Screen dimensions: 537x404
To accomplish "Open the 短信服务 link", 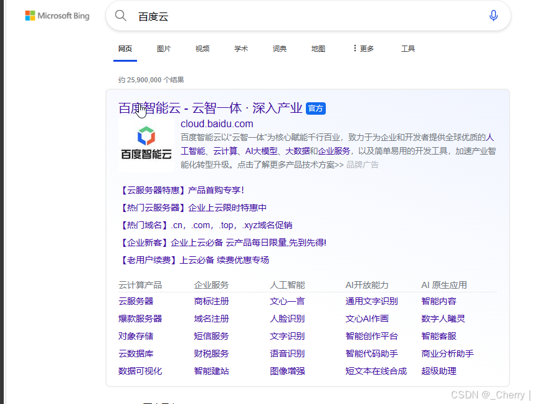I will tap(212, 336).
